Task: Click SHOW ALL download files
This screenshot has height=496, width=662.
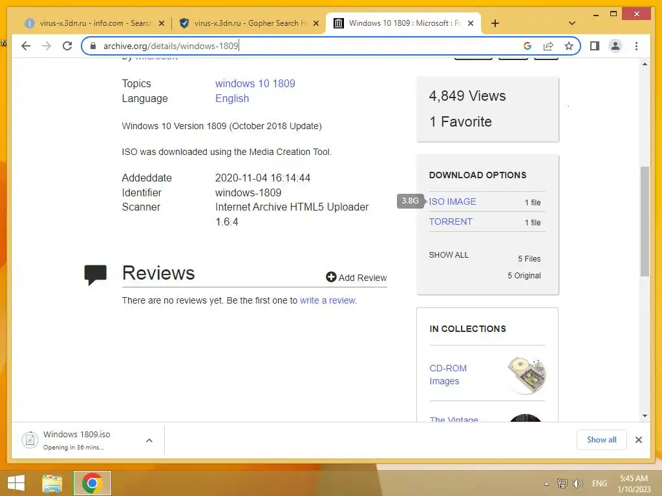Action: click(449, 254)
